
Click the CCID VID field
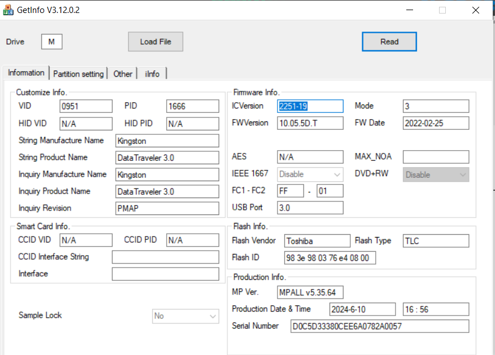(x=86, y=240)
